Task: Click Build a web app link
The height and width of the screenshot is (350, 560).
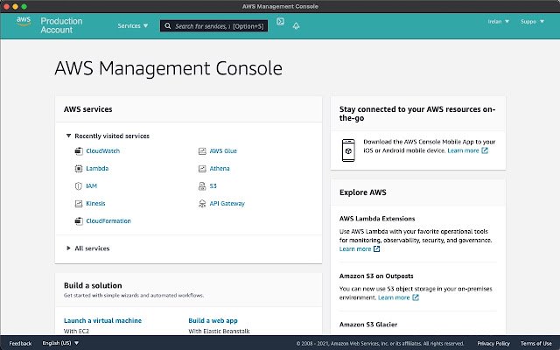Action: pos(213,321)
